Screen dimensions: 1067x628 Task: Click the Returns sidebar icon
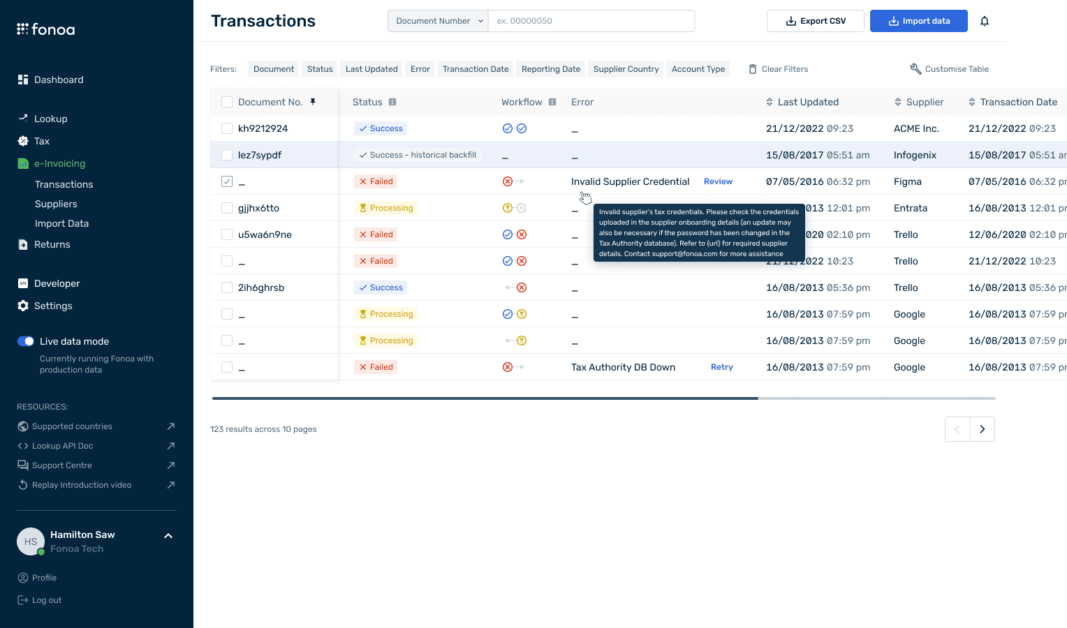(23, 244)
